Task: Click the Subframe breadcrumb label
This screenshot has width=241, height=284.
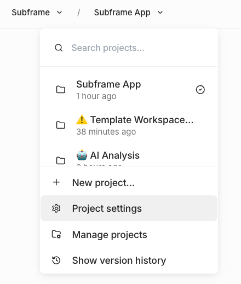Action: tap(31, 13)
